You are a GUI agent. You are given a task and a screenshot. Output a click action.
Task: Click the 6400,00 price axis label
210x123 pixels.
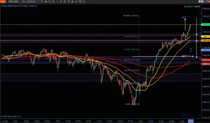[x=206, y=102]
